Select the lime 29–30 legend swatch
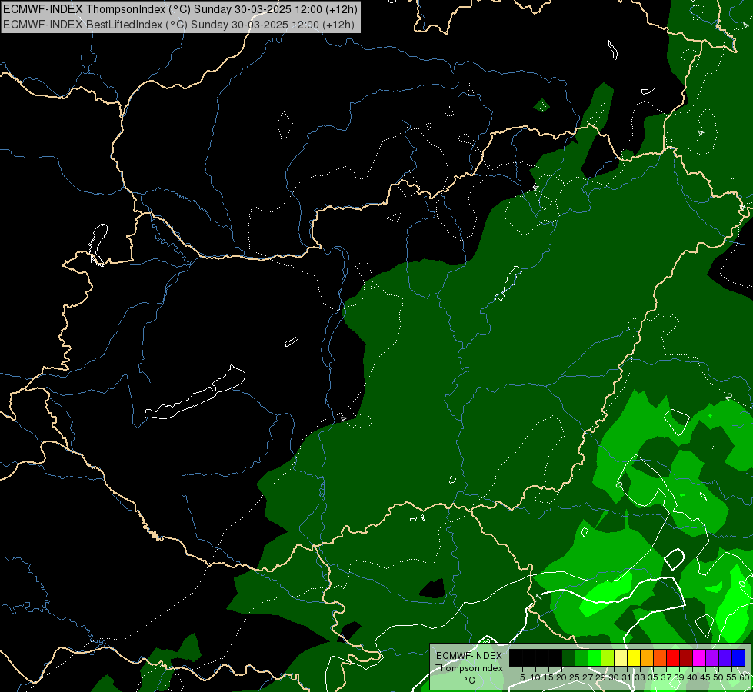The height and width of the screenshot is (692, 753). coord(608,657)
